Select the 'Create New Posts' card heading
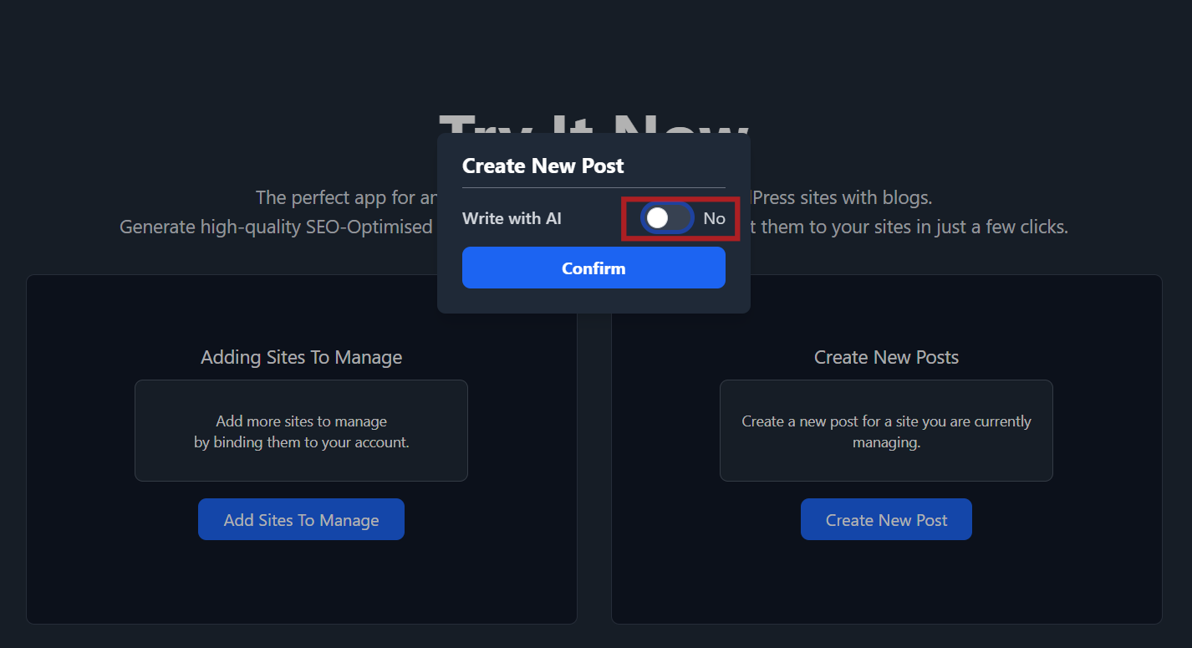 [x=886, y=357]
